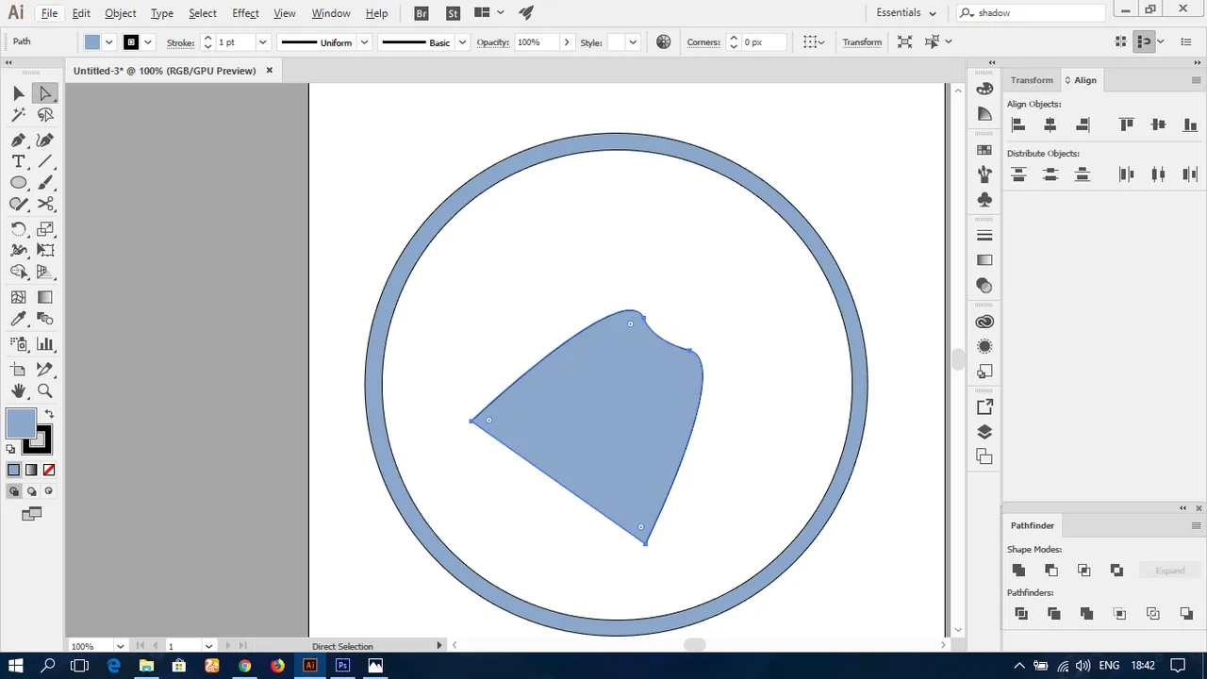The image size is (1207, 679).
Task: Click the Transform link in control bar
Action: [x=862, y=42]
